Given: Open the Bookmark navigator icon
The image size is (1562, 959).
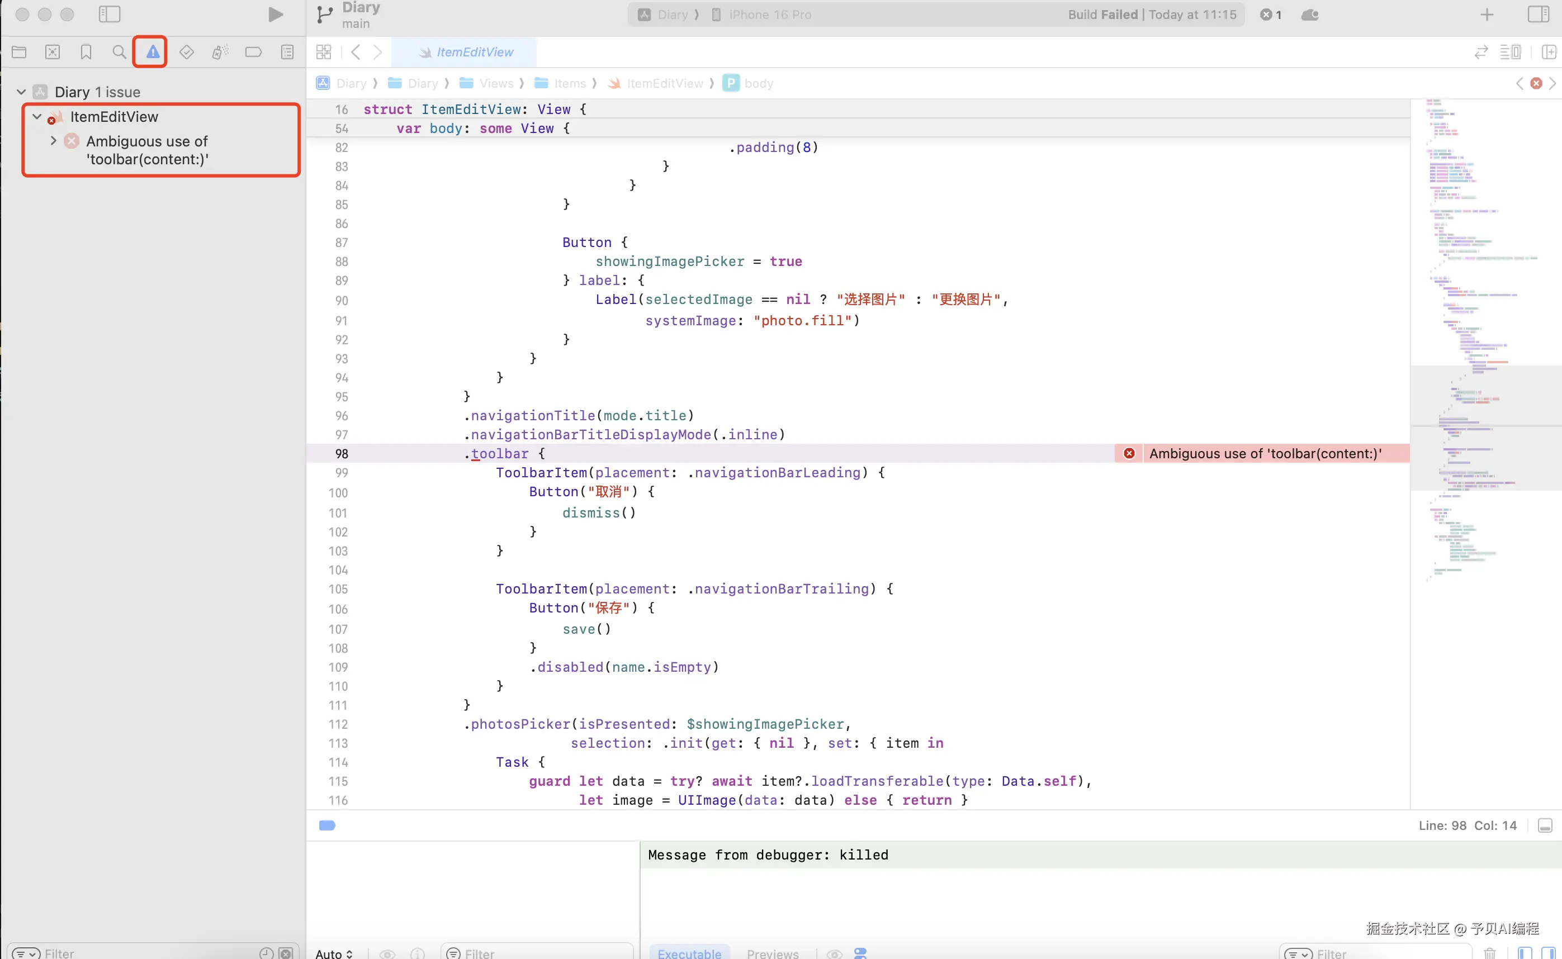Looking at the screenshot, I should tap(86, 52).
